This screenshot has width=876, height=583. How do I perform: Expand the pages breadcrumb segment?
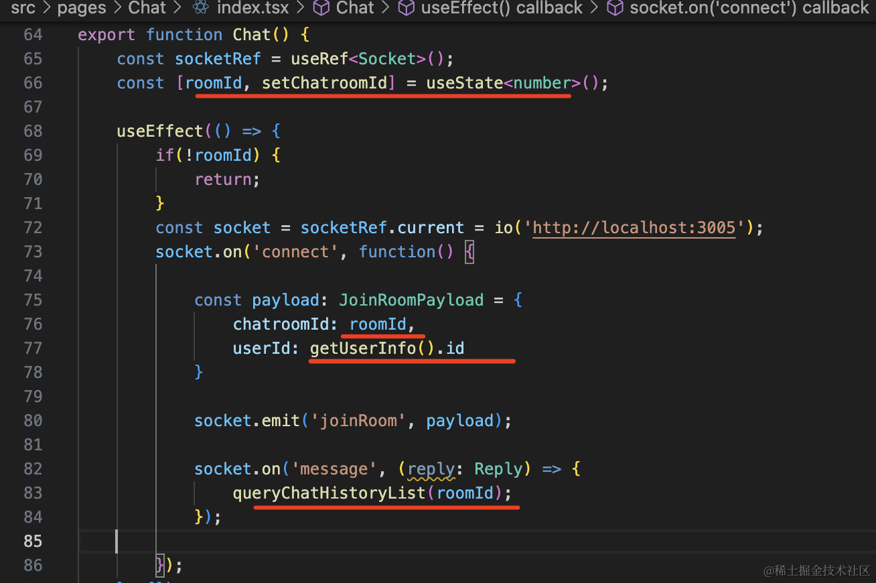point(82,8)
